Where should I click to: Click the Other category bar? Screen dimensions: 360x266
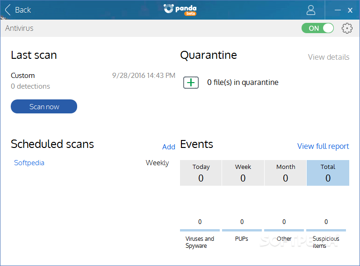pos(284,230)
